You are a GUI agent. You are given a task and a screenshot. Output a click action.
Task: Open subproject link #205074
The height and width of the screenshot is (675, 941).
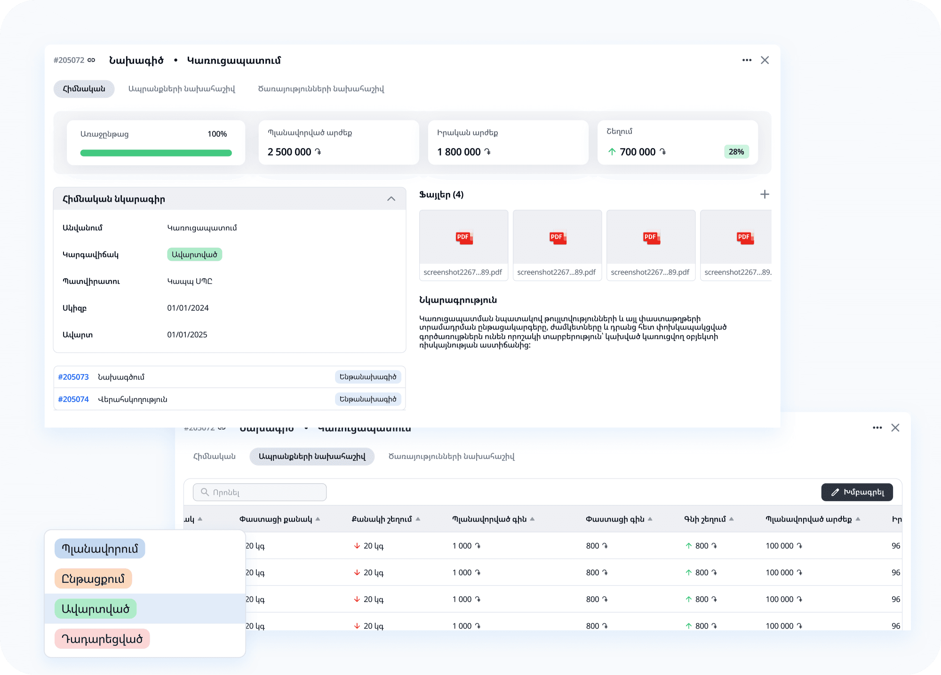tap(73, 399)
